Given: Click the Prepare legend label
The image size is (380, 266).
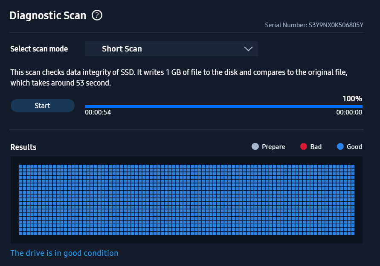Looking at the screenshot, I should (273, 147).
